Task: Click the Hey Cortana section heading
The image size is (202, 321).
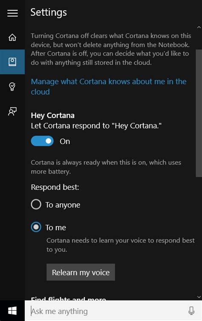Action: [53, 116]
